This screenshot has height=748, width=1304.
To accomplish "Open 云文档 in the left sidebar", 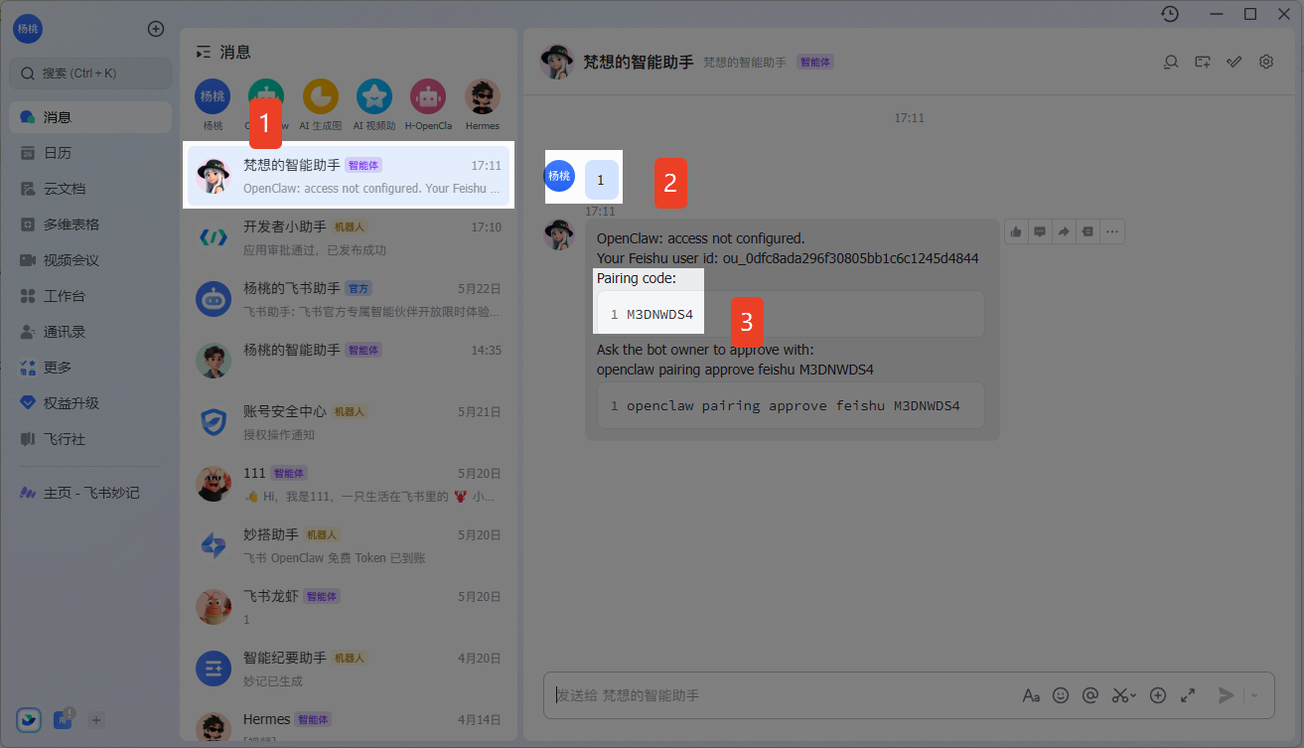I will pyautogui.click(x=90, y=189).
